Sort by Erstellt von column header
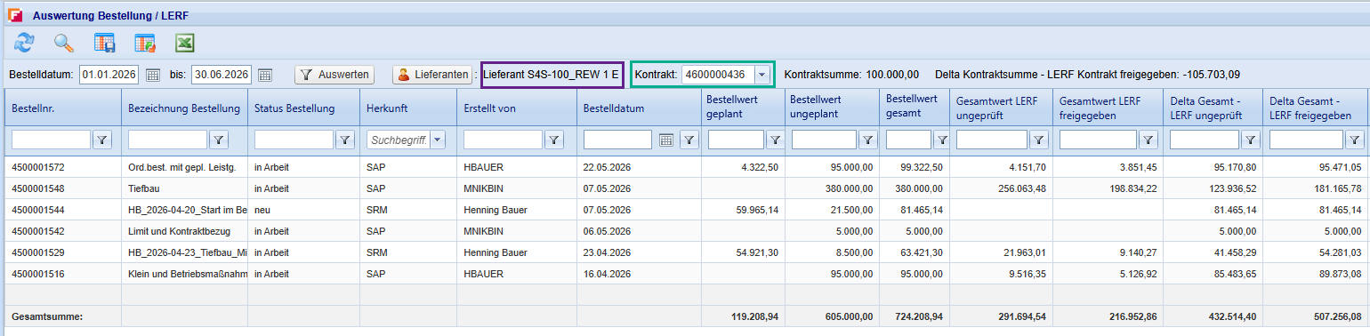Viewport: 1370px width, 336px height. pyautogui.click(x=516, y=108)
